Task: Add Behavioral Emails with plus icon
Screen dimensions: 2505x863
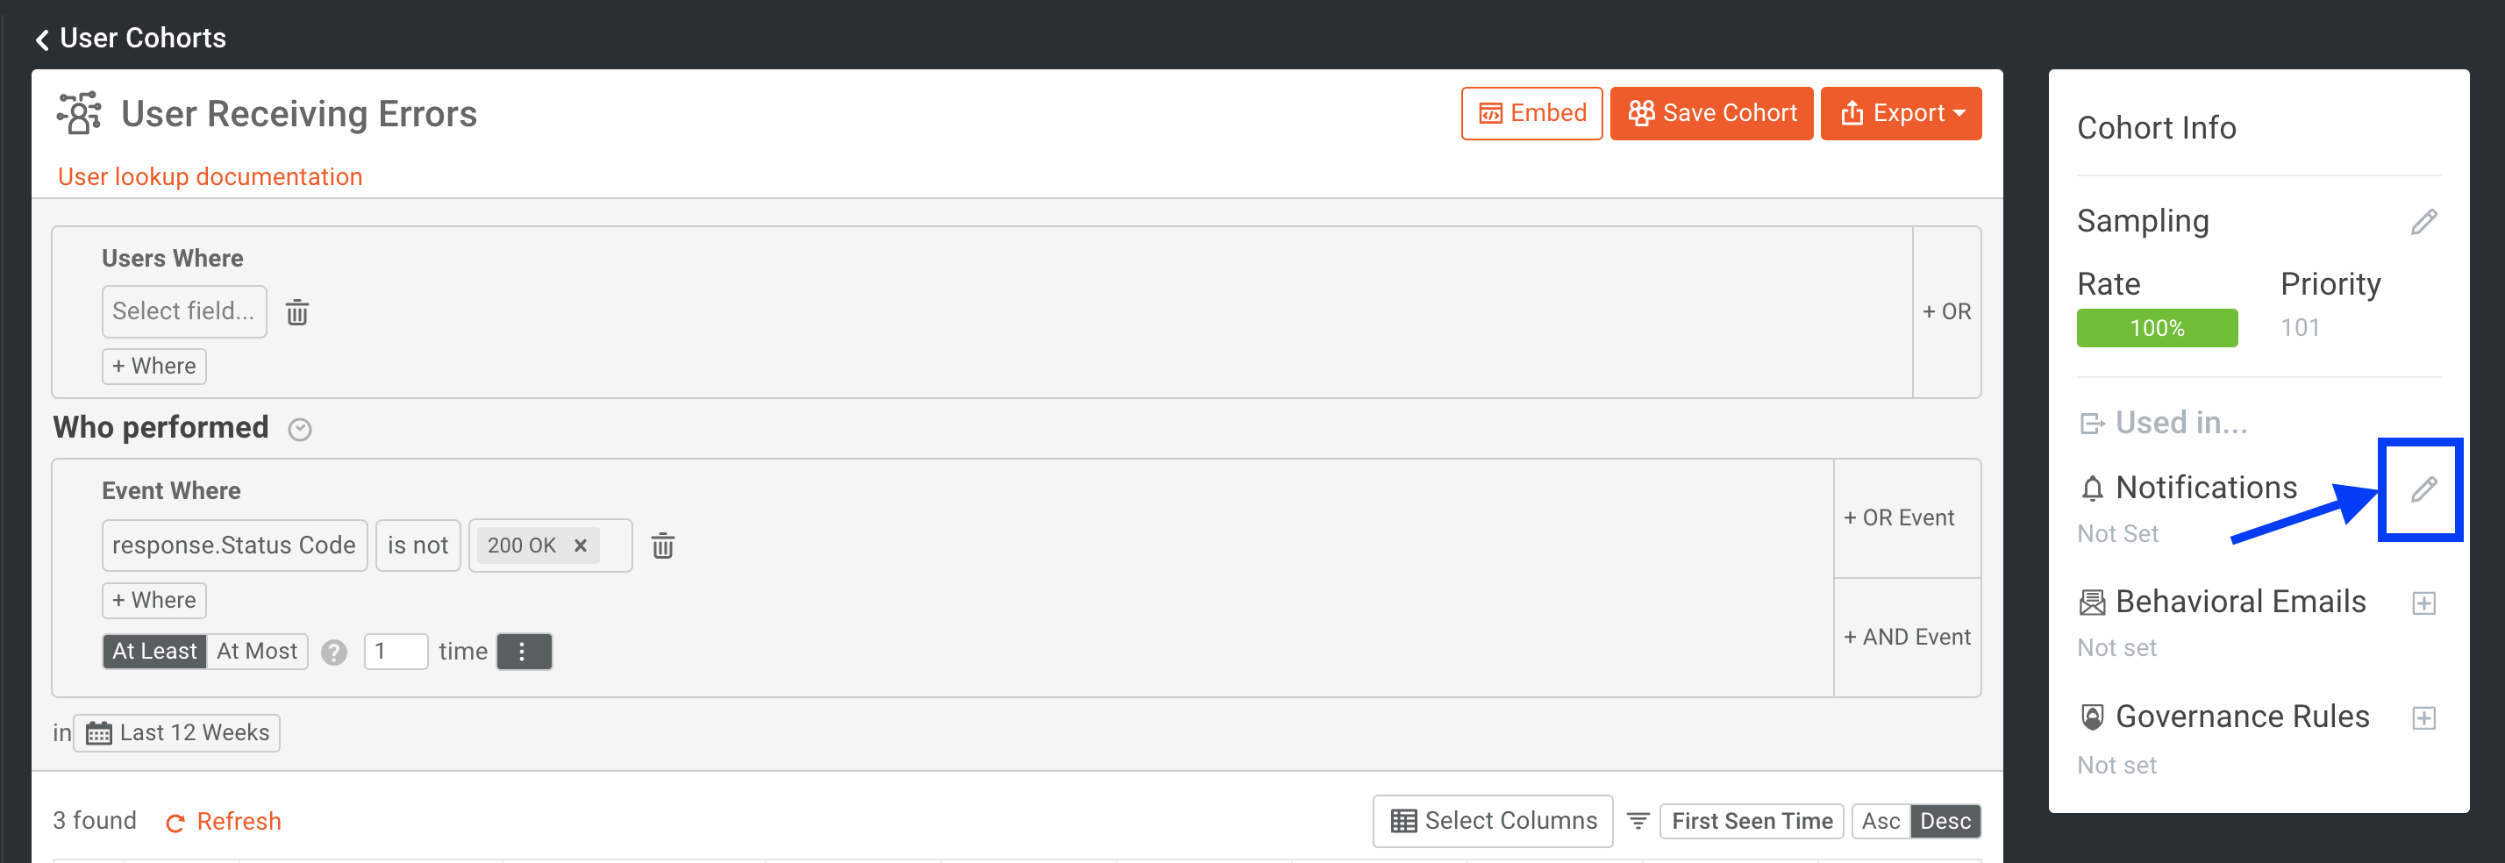Action: point(2423,603)
